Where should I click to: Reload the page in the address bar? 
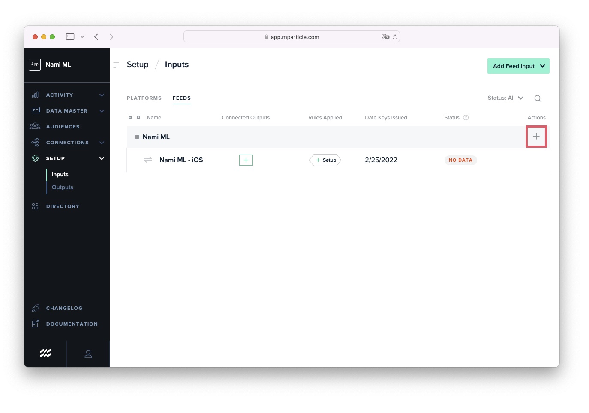[395, 37]
